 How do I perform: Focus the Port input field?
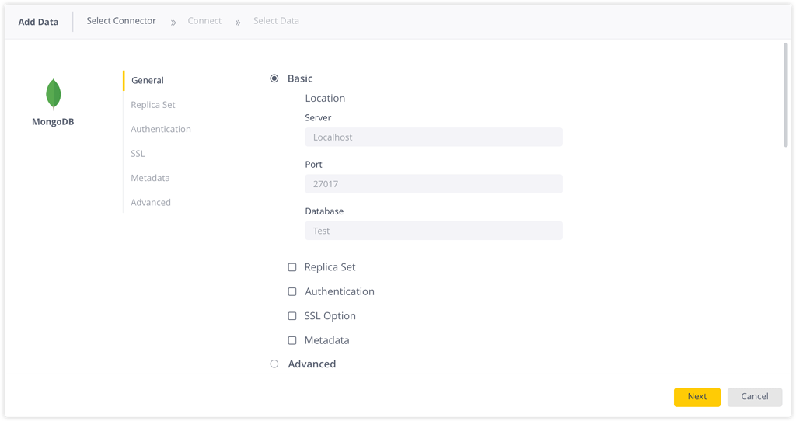click(434, 184)
